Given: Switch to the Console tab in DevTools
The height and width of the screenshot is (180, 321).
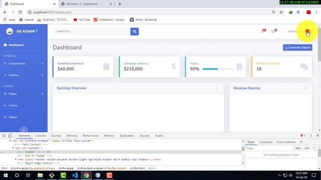Looking at the screenshot, I should (x=41, y=135).
